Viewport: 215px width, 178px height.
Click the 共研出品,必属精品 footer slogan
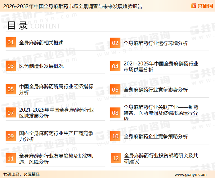point(21,174)
